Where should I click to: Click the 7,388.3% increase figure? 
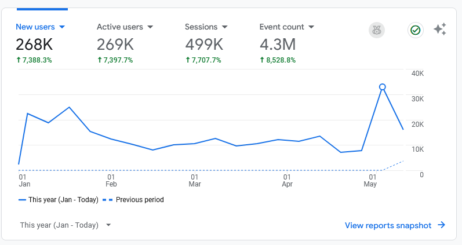click(37, 60)
